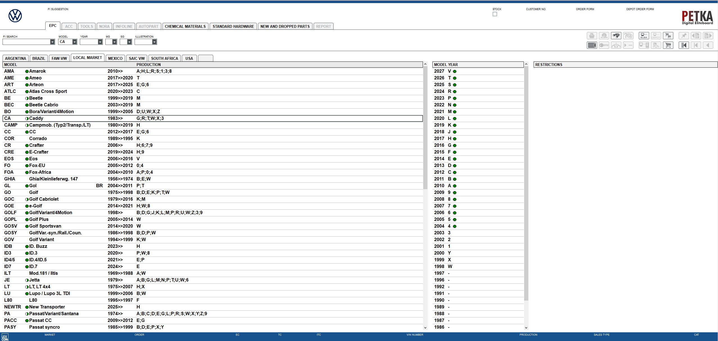This screenshot has width=718, height=341.
Task: Click the list view icon
Action: click(592, 45)
